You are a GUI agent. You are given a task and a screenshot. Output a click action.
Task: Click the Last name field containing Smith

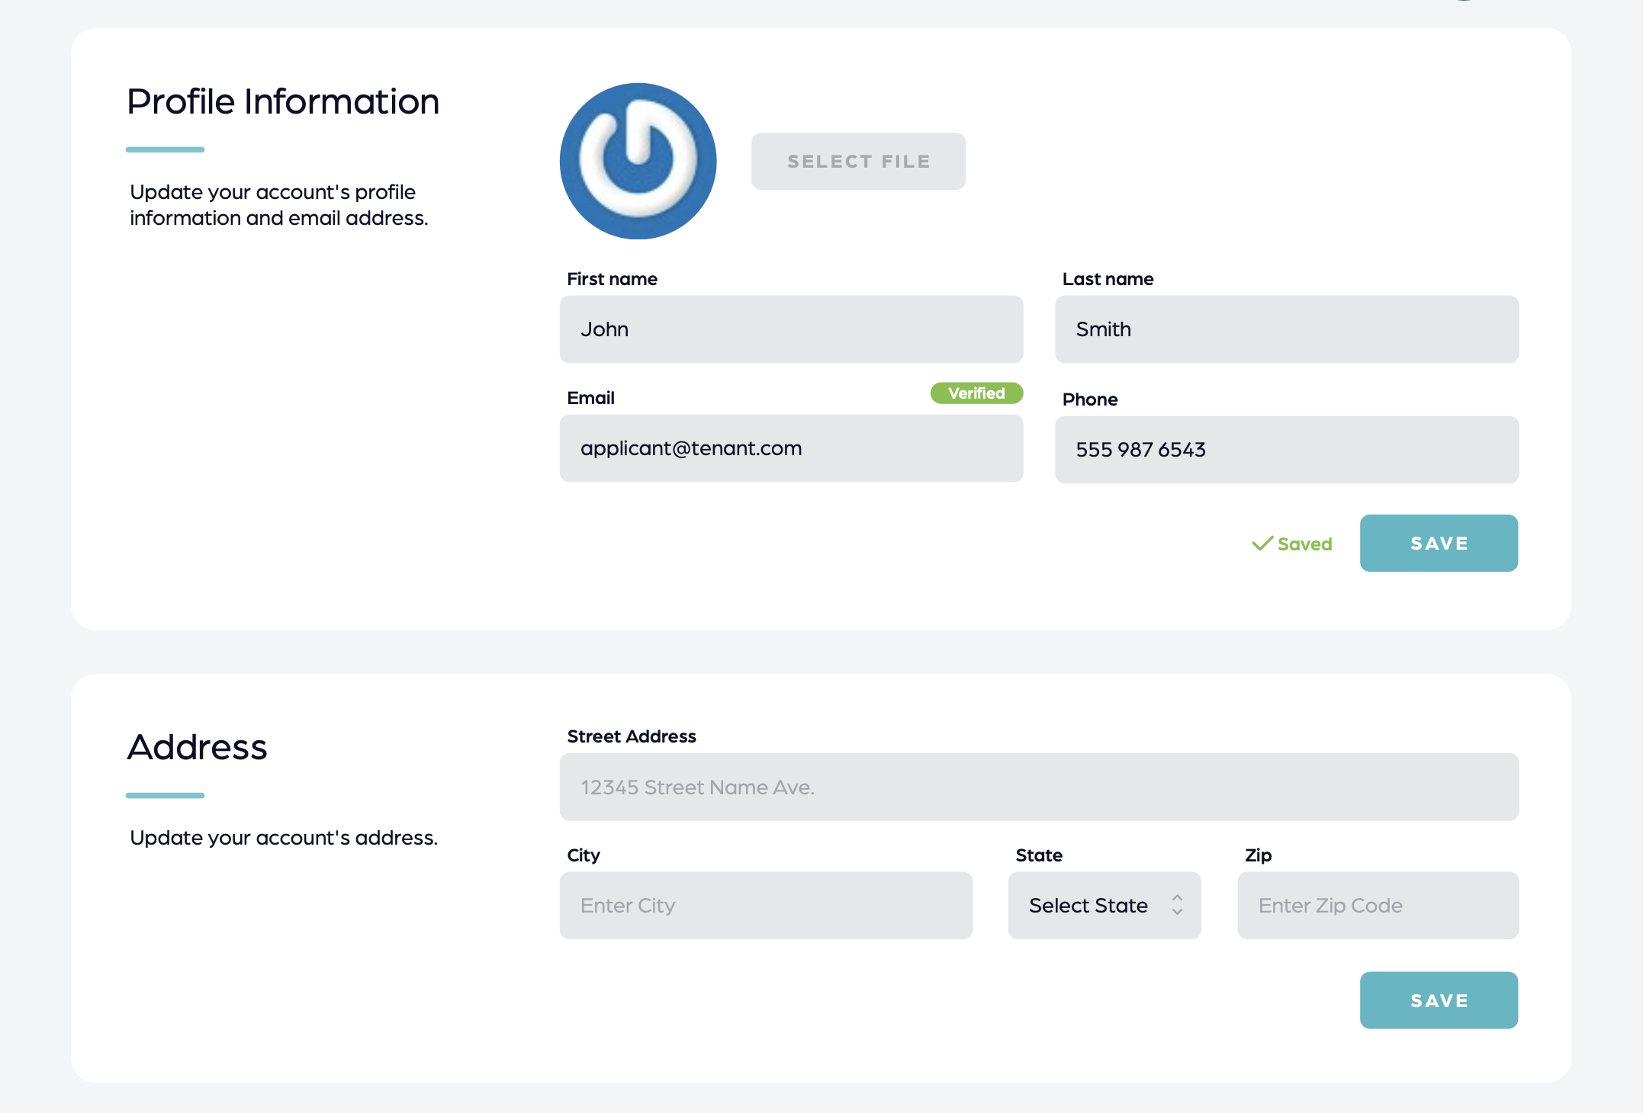(x=1286, y=329)
